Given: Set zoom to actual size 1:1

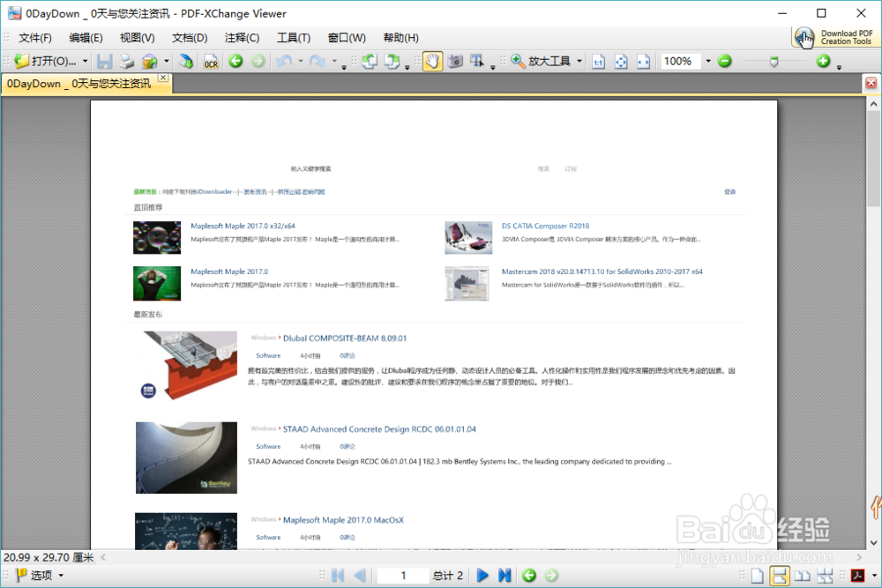Looking at the screenshot, I should [x=599, y=61].
